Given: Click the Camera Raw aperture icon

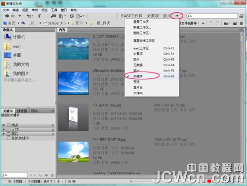Looking at the screenshot, I should 72,16.
